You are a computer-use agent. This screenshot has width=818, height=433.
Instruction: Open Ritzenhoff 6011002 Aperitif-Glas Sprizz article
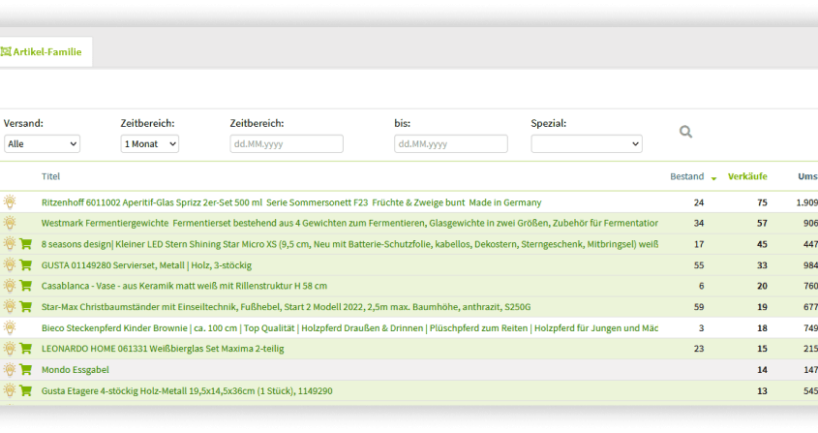291,202
